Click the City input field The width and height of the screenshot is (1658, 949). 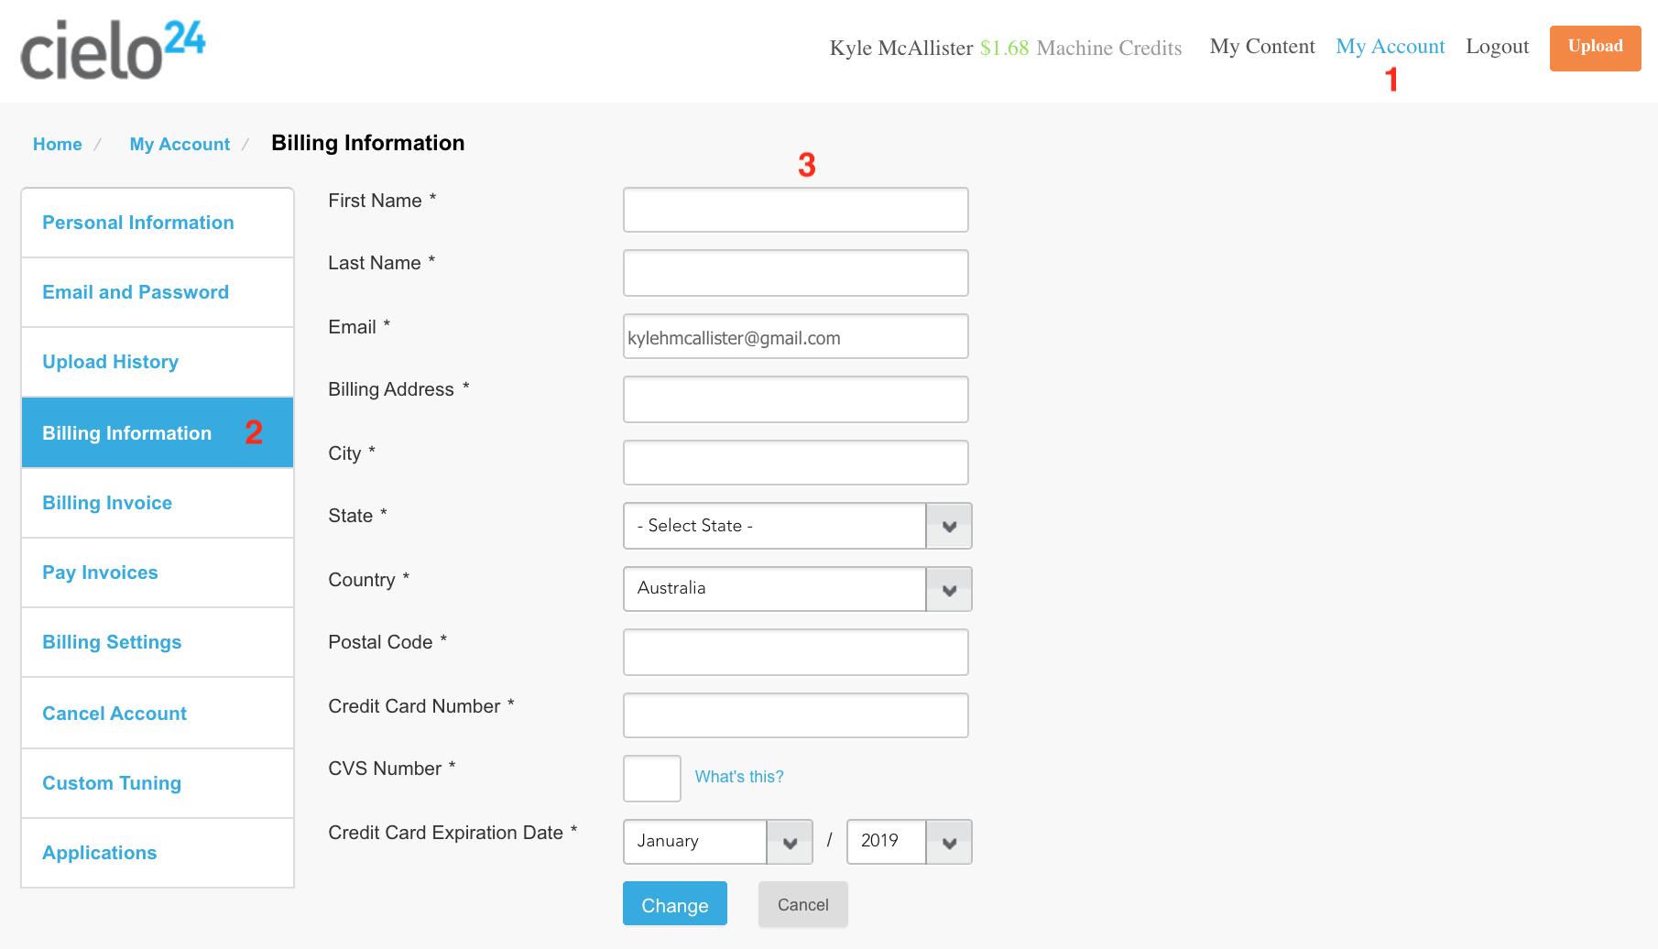(x=796, y=463)
